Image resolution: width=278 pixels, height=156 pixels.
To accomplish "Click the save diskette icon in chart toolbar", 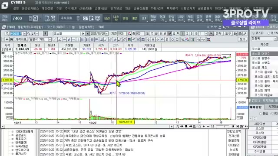I will pos(240,34).
